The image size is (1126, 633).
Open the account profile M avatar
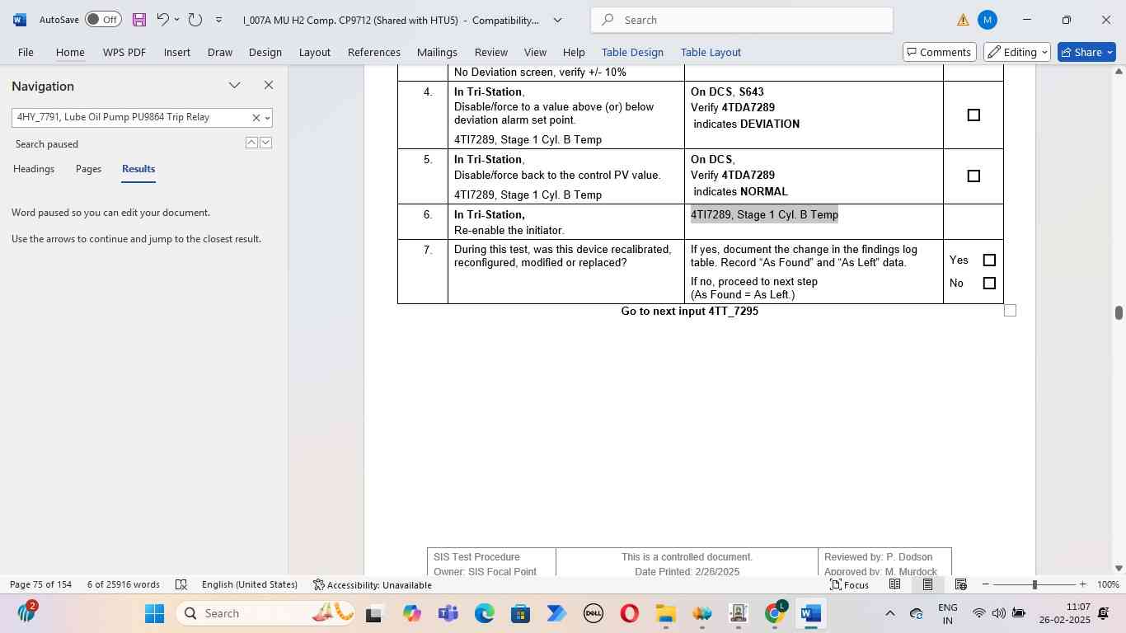987,20
